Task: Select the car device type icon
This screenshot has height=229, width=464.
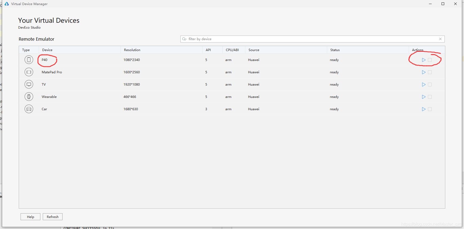Action: 29,109
